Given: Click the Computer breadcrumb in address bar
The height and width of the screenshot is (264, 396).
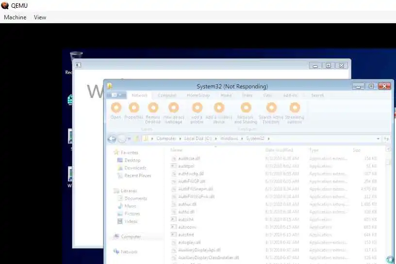Looking at the screenshot, I should (166, 139).
